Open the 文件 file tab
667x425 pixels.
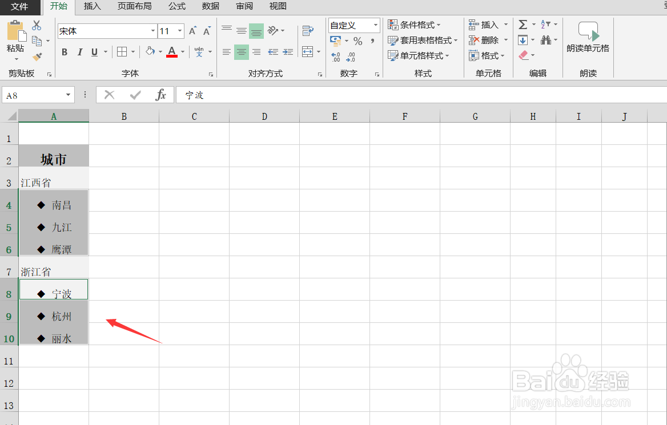tap(19, 6)
